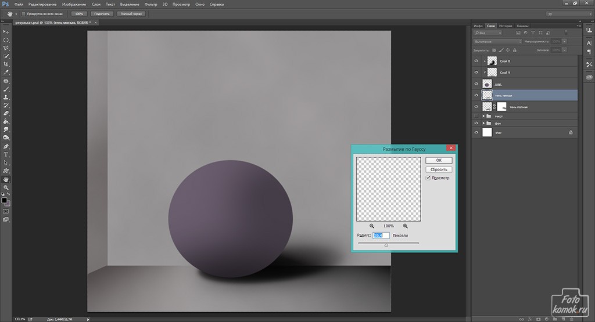Open the Hand tool preset picker arrow
Image resolution: width=595 pixels, height=322 pixels.
click(16, 14)
